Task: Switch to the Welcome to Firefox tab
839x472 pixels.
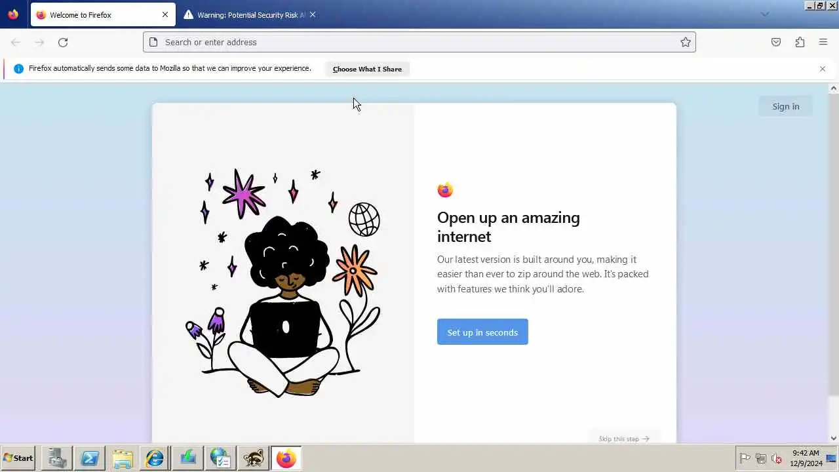Action: pyautogui.click(x=103, y=14)
